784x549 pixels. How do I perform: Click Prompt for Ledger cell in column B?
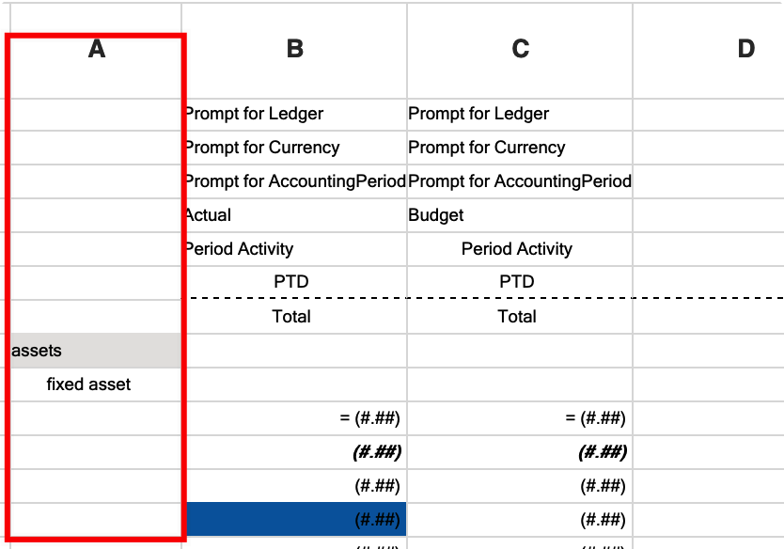coord(294,115)
